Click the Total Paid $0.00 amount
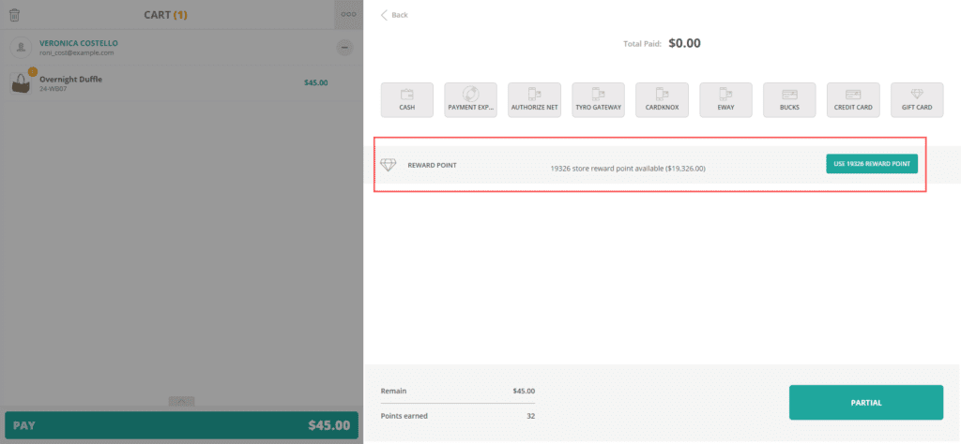 [x=684, y=43]
